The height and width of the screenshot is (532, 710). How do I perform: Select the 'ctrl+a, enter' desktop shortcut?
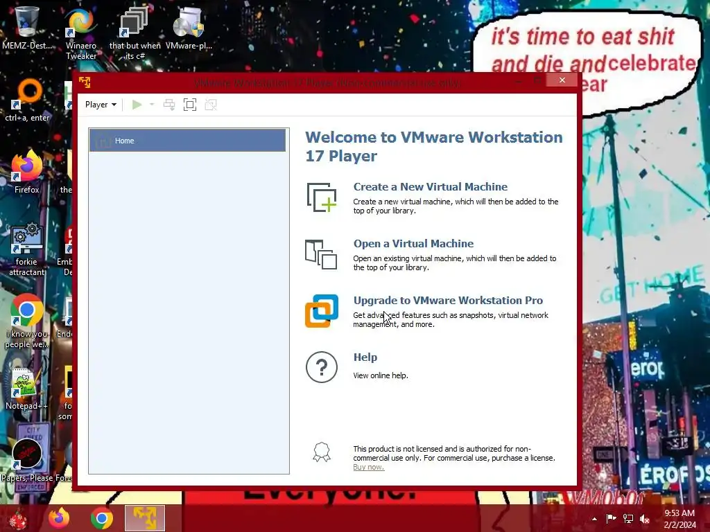(27, 100)
